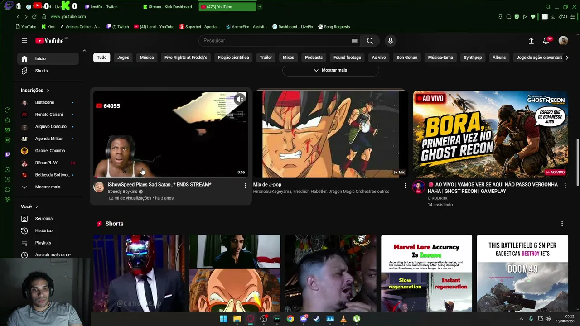This screenshot has height=326, width=580.
Task: Open the VLC cone icon on the taskbar
Action: 343,319
